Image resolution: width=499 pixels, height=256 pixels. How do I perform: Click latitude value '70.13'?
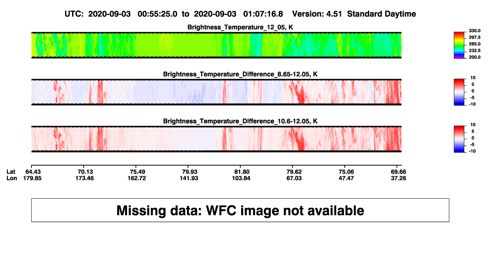[85, 172]
